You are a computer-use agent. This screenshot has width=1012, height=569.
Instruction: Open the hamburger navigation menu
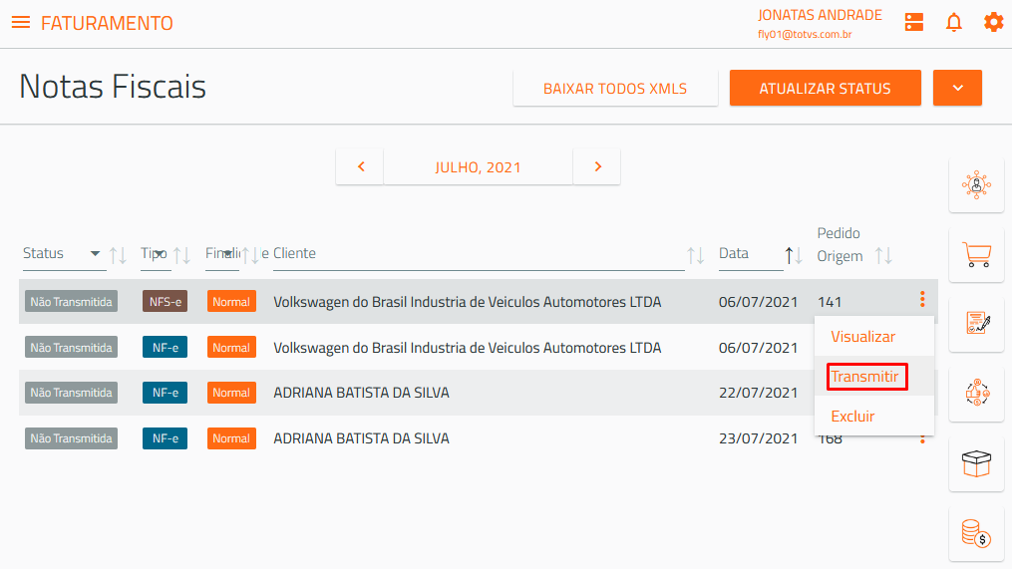(x=21, y=23)
